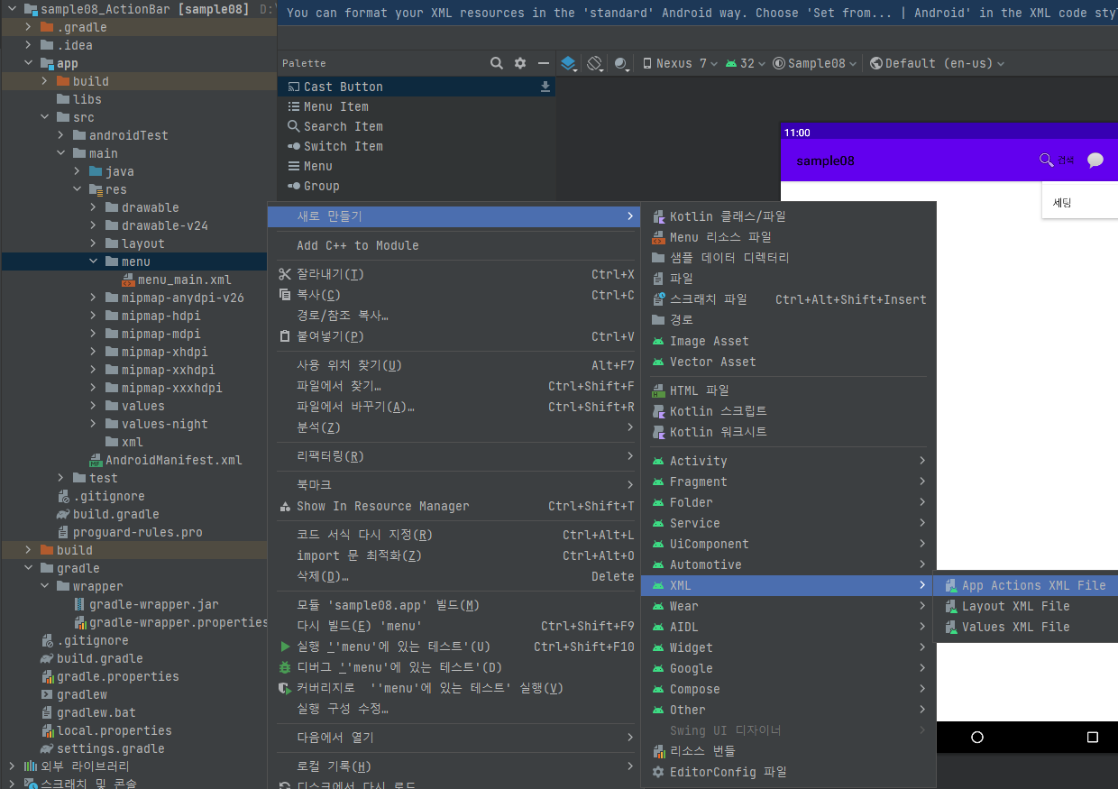Screen dimensions: 1118x789
Task: Select Layout XML File
Action: point(1026,606)
